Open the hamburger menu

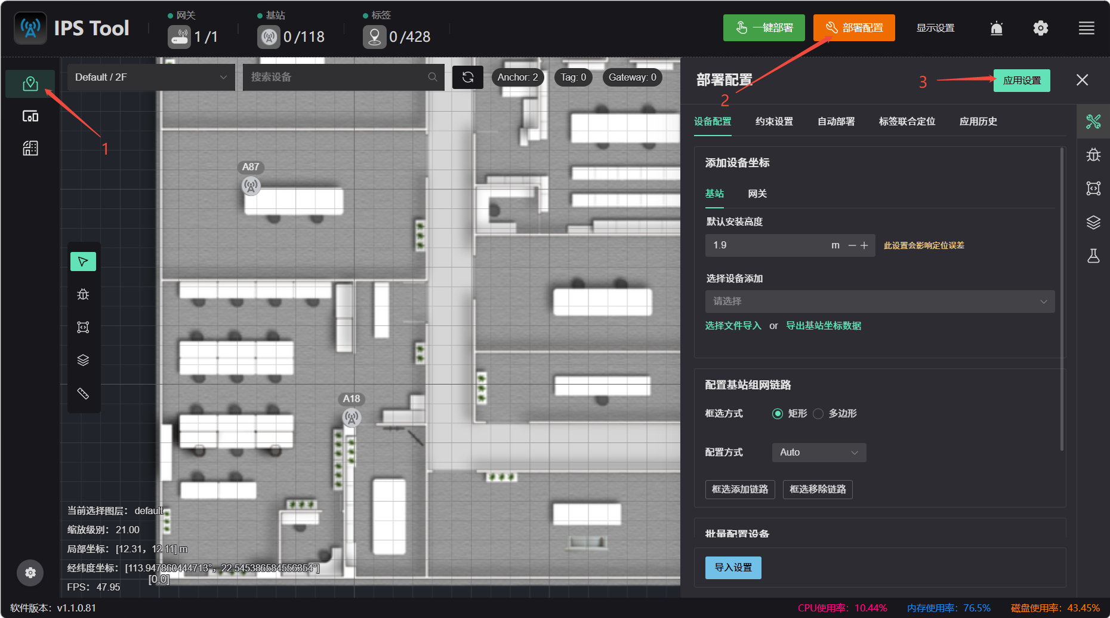pos(1087,28)
